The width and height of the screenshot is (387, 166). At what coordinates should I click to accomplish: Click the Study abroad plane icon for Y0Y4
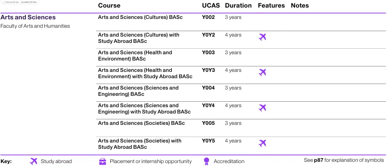coord(262,108)
